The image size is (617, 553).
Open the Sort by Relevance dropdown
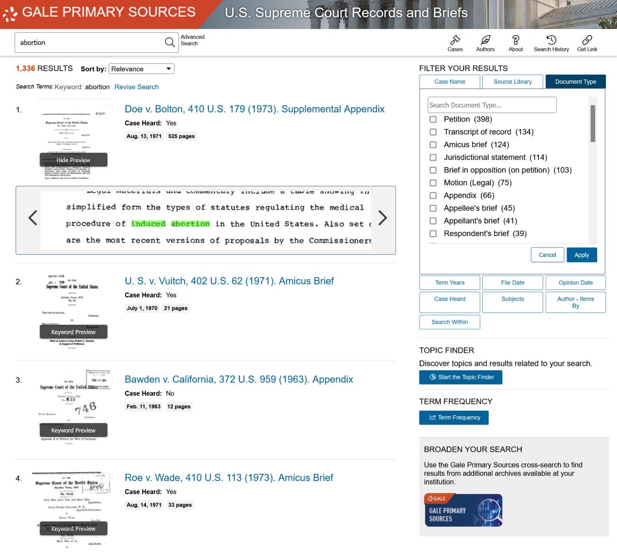(142, 69)
